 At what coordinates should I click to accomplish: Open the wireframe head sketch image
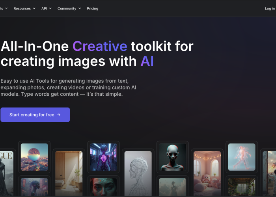coord(138,174)
